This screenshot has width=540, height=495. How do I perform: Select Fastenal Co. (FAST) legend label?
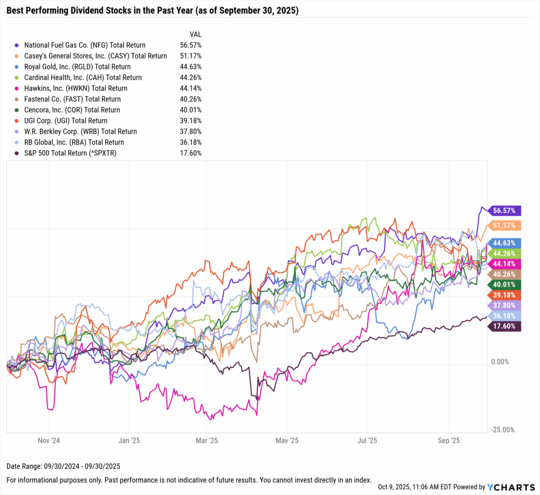coord(72,99)
